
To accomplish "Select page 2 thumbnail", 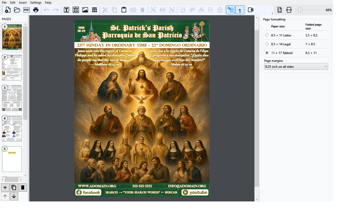I will point(12,67).
